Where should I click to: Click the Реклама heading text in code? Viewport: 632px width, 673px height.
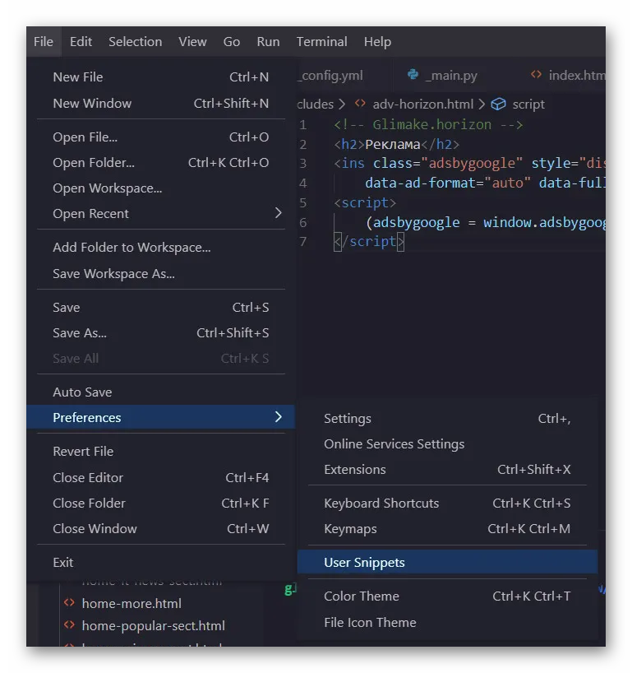[393, 145]
